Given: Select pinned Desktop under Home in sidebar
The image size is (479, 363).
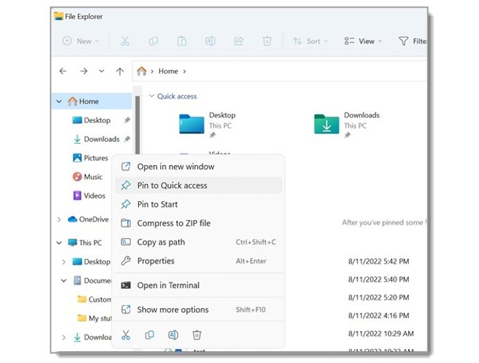Looking at the screenshot, I should click(97, 120).
